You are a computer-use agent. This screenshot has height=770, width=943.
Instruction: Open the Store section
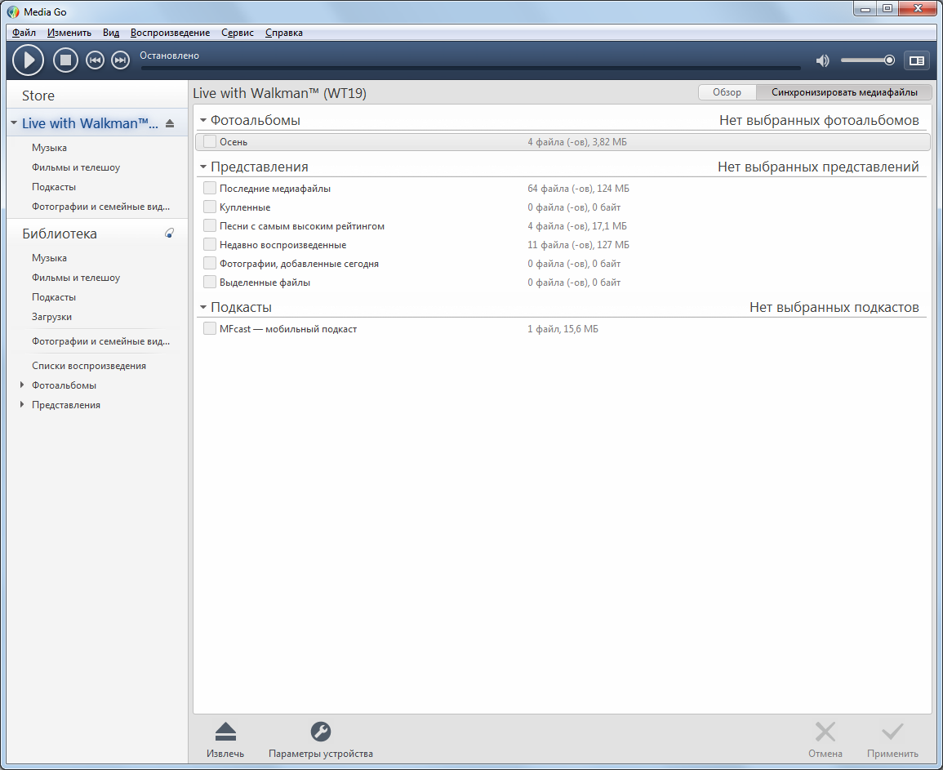click(38, 96)
